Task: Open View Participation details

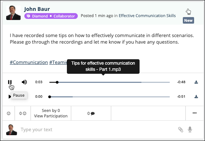Action: click(51, 116)
